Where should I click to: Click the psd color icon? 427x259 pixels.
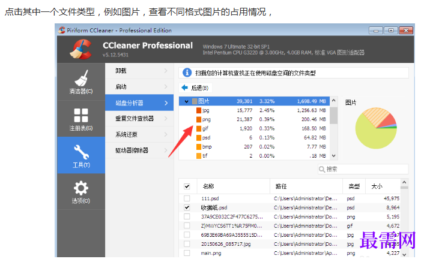tap(199, 137)
